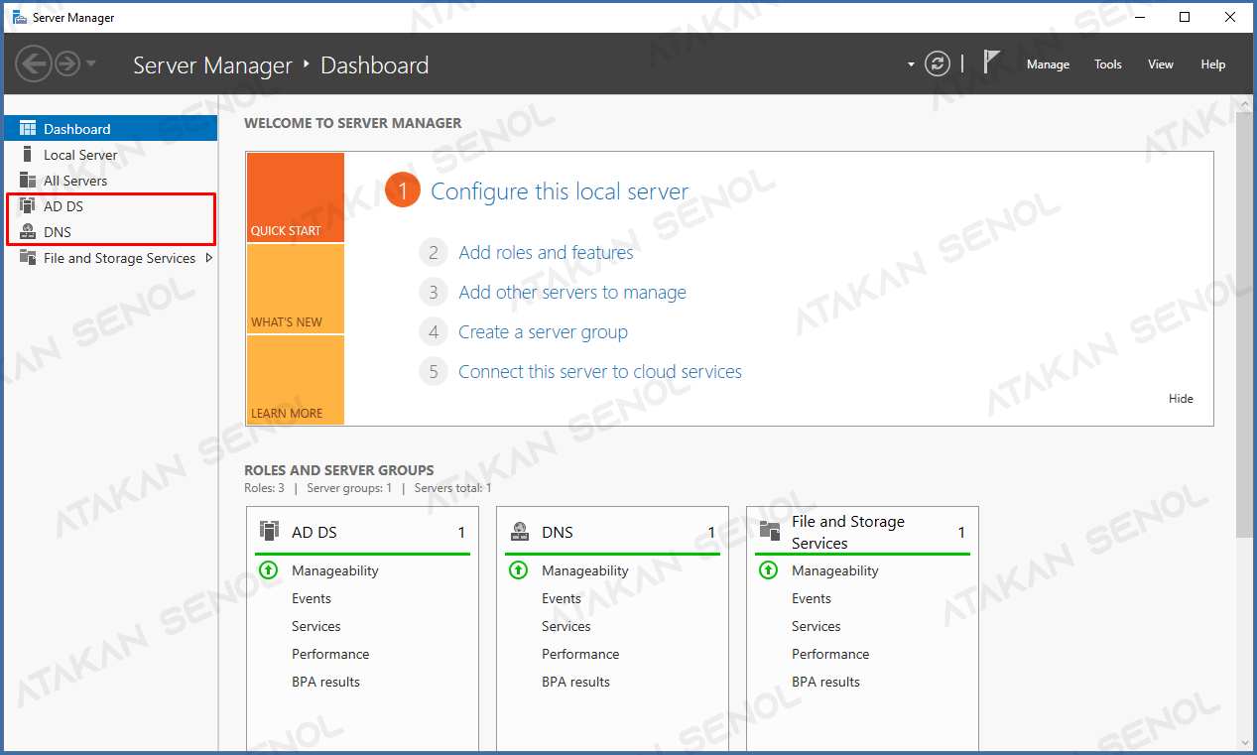
Task: Click the step 5 number circle
Action: (433, 372)
